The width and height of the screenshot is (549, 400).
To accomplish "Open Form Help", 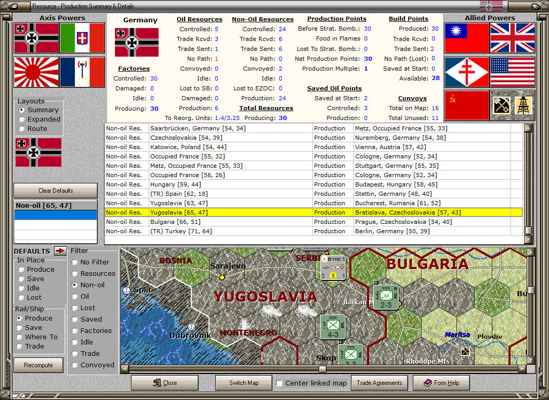I will click(441, 383).
